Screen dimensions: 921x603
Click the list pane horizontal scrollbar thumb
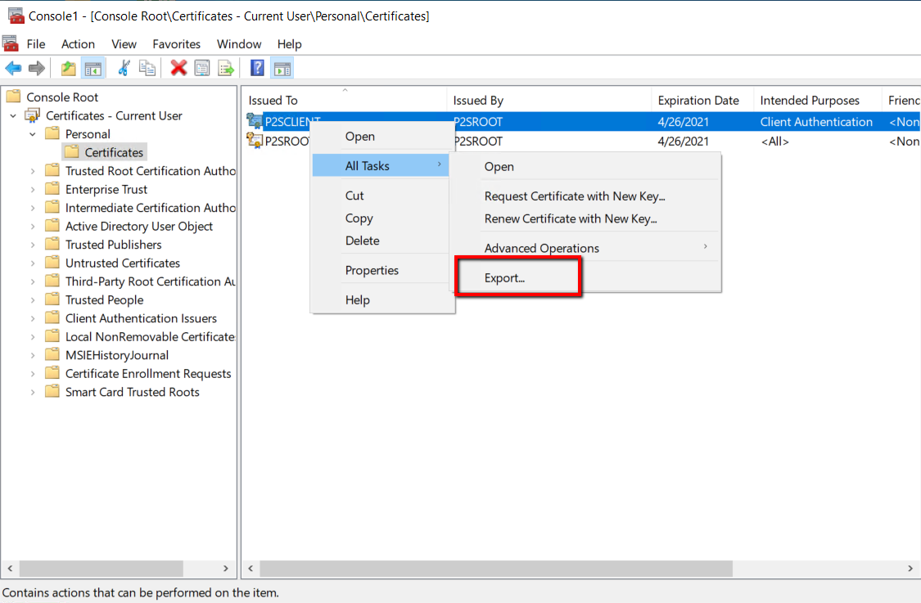point(496,569)
